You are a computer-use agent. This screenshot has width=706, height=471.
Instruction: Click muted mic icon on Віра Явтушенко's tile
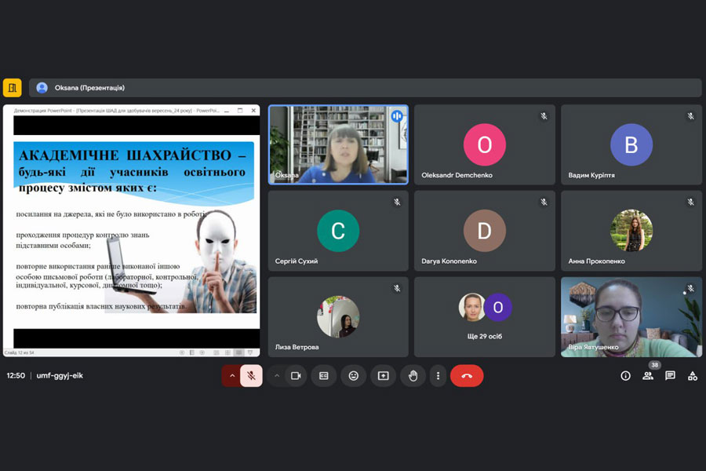coord(690,288)
